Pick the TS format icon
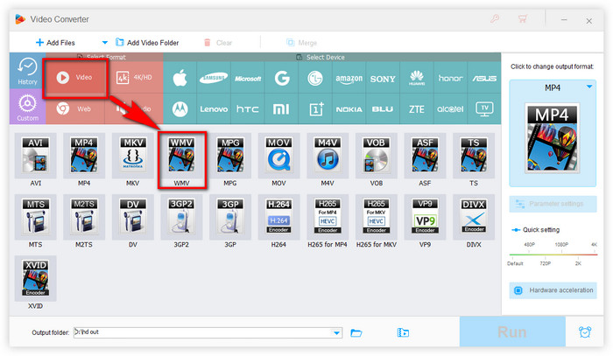 (x=474, y=156)
